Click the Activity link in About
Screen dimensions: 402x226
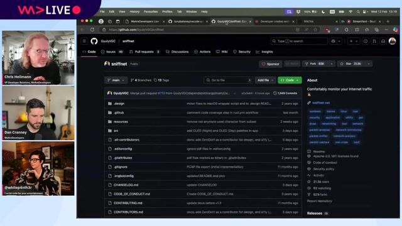(318, 176)
